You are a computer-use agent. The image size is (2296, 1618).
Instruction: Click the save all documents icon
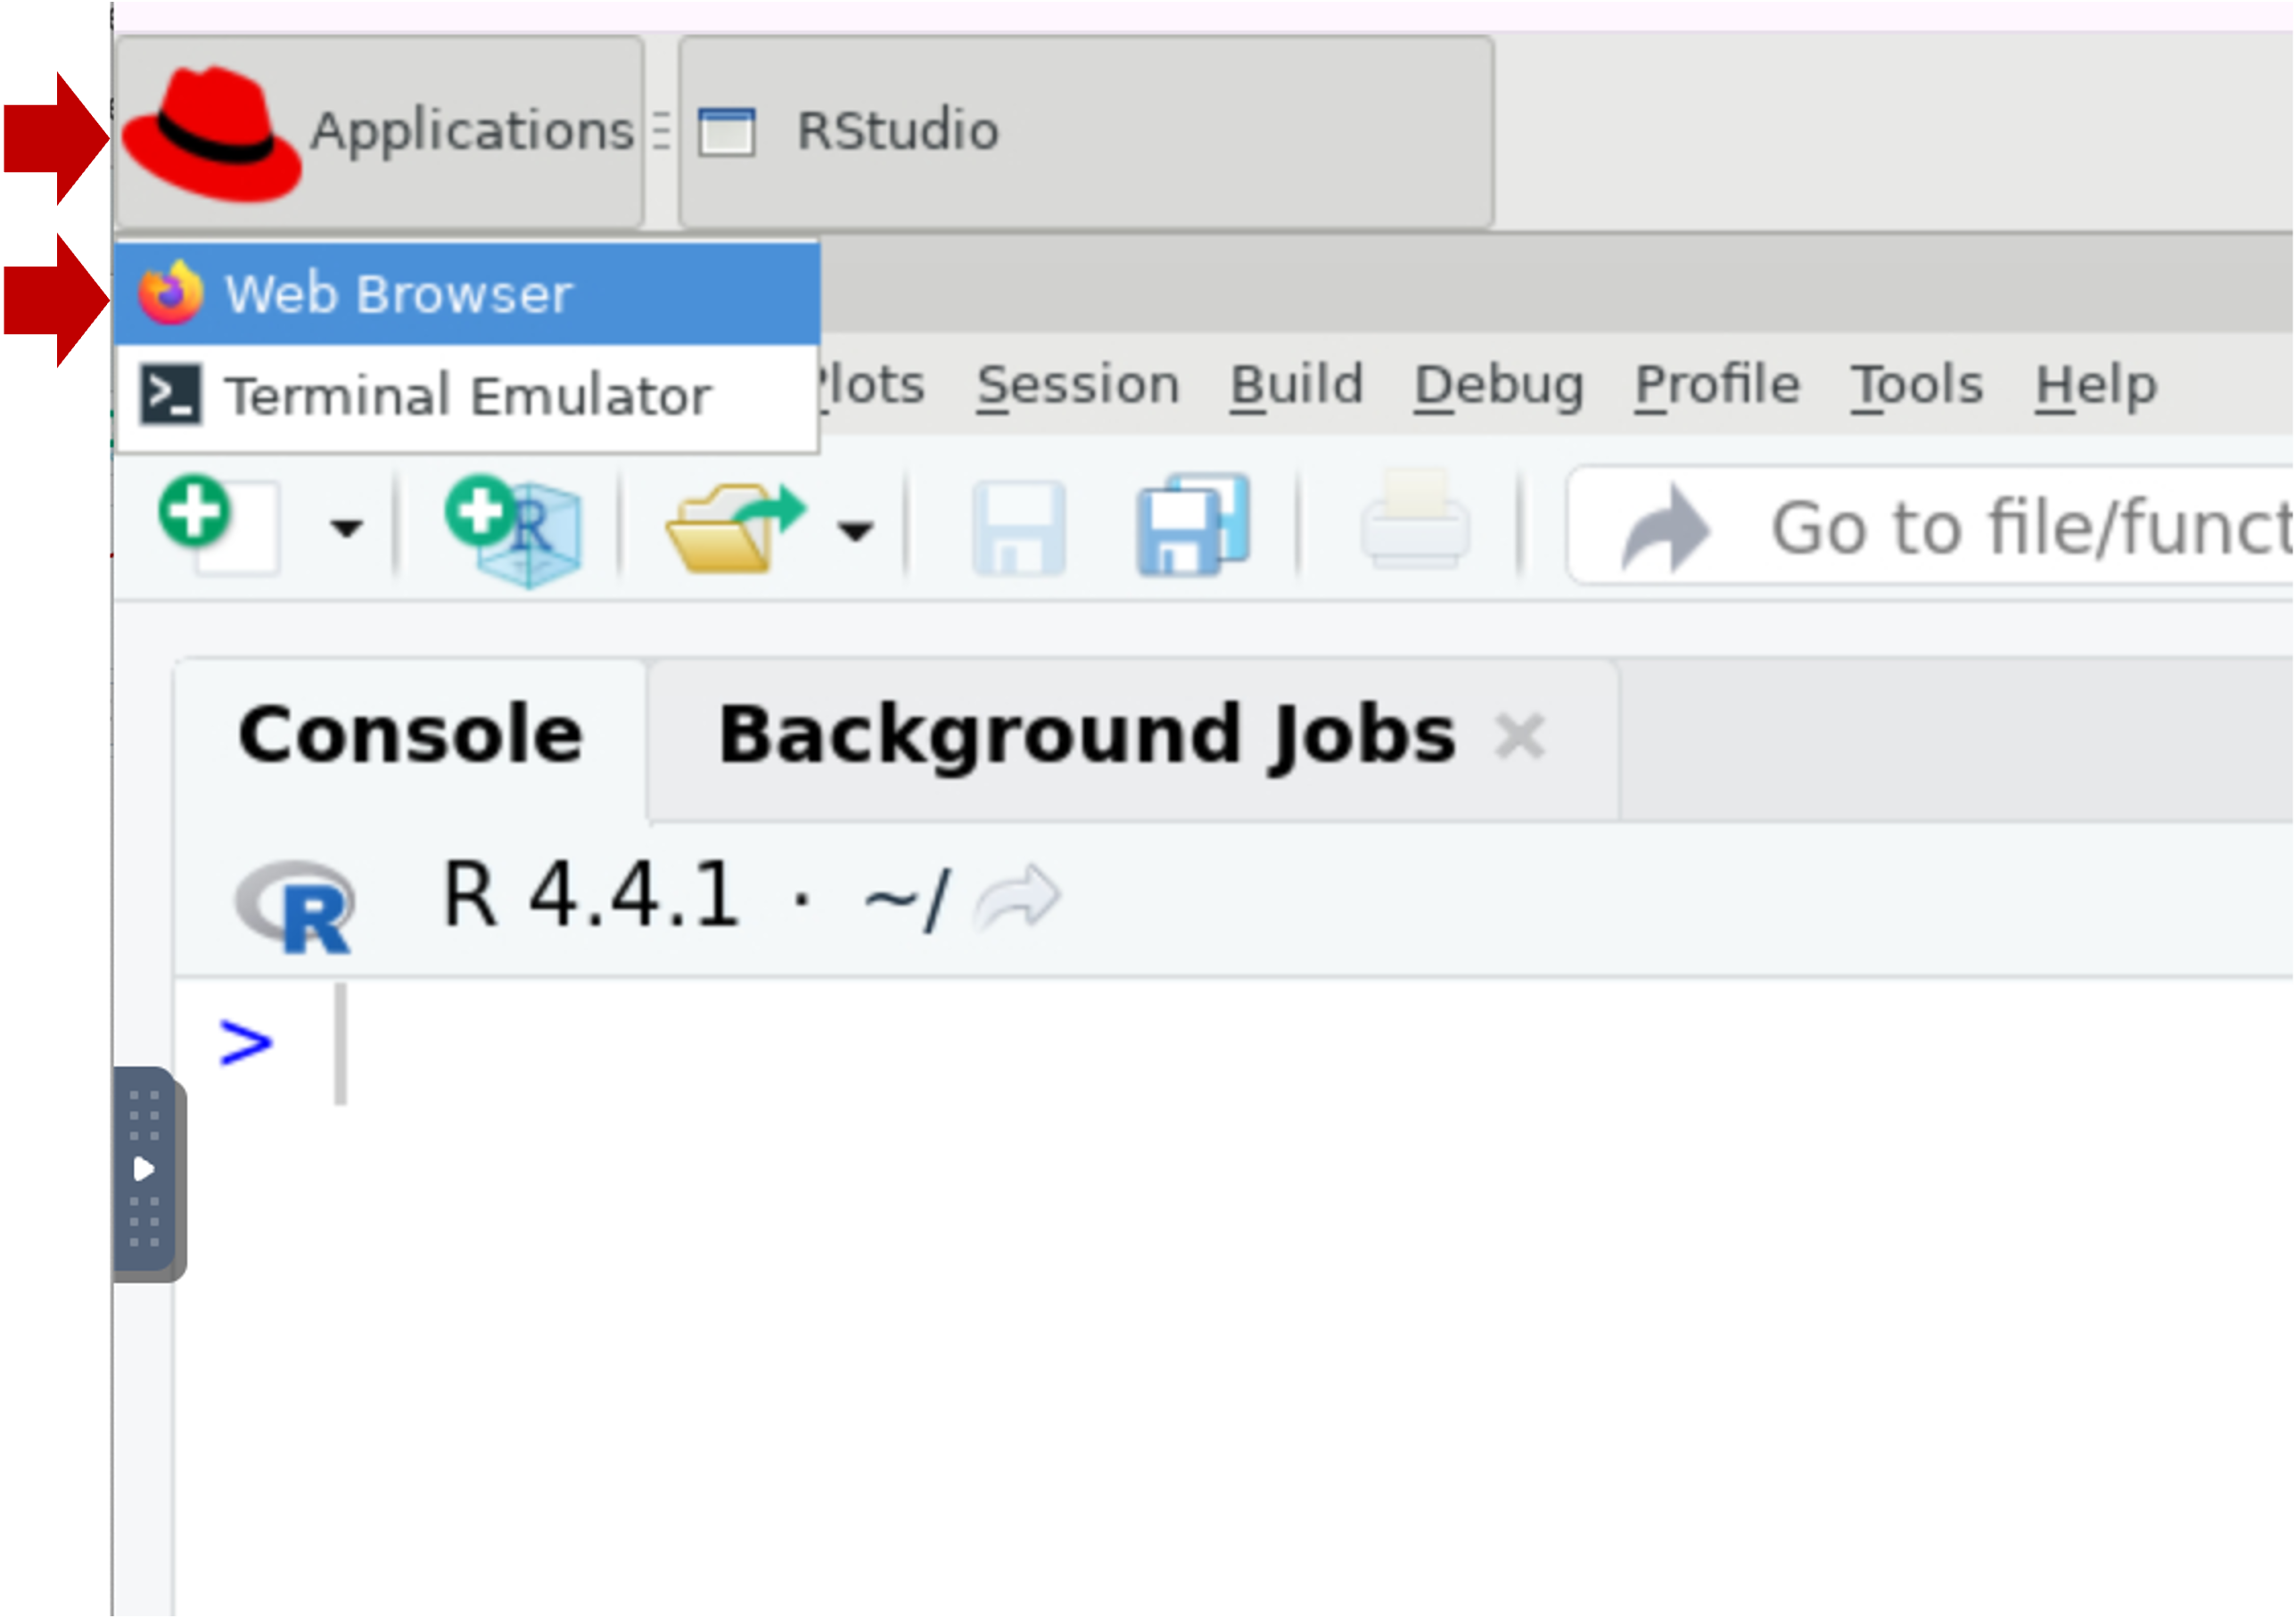1192,526
